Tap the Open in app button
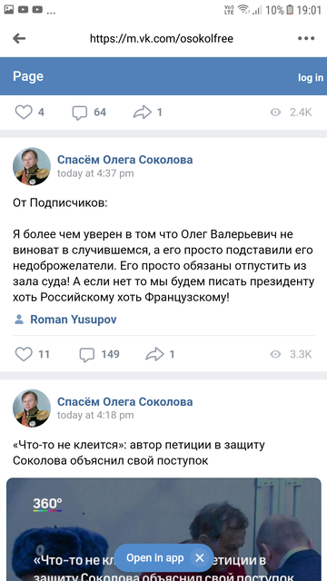 pyautogui.click(x=154, y=557)
